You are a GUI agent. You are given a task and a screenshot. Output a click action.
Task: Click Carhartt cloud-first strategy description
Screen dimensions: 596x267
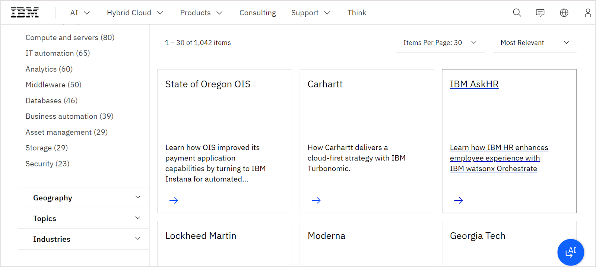coord(356,158)
